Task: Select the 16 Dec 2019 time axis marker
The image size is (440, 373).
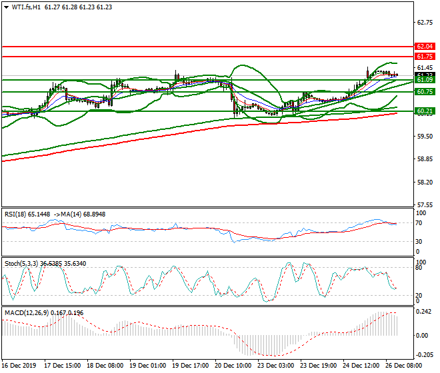Action: click(x=19, y=366)
